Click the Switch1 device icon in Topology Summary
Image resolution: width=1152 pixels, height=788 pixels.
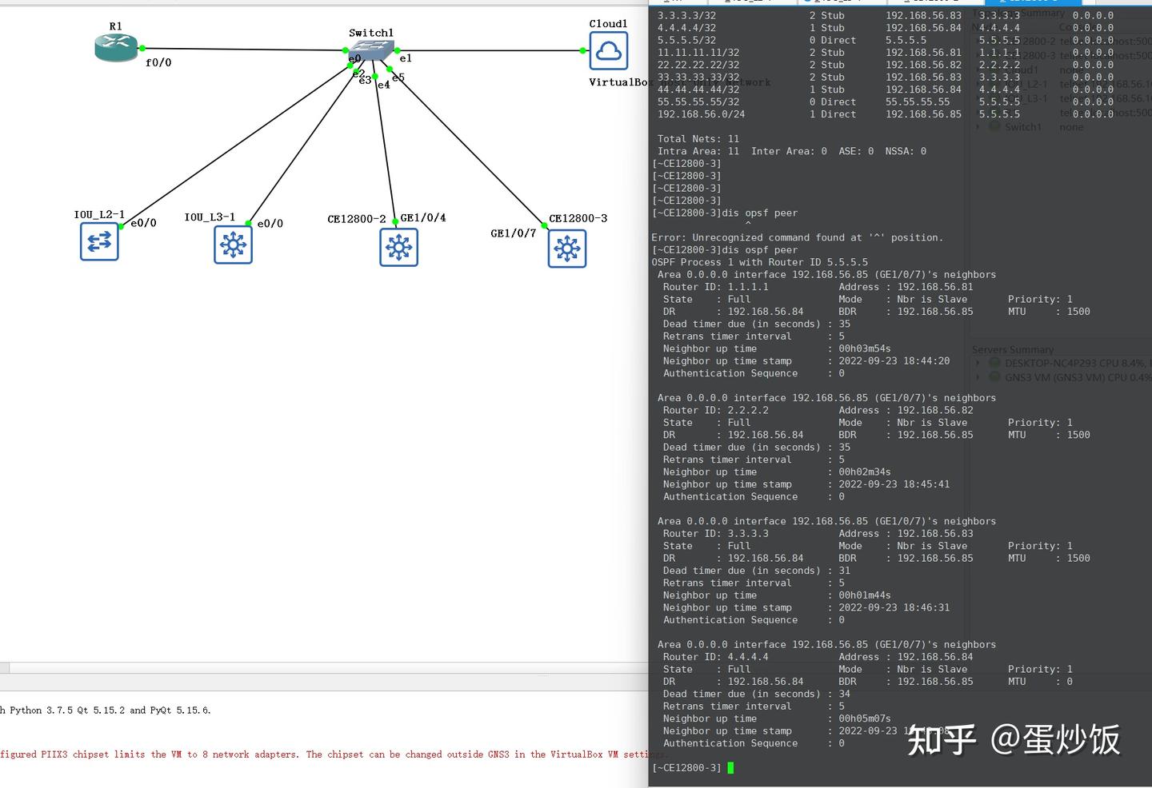coord(993,126)
